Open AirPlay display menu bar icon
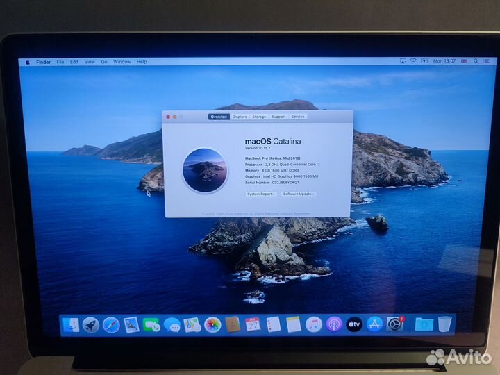The image size is (500, 375). click(403, 61)
